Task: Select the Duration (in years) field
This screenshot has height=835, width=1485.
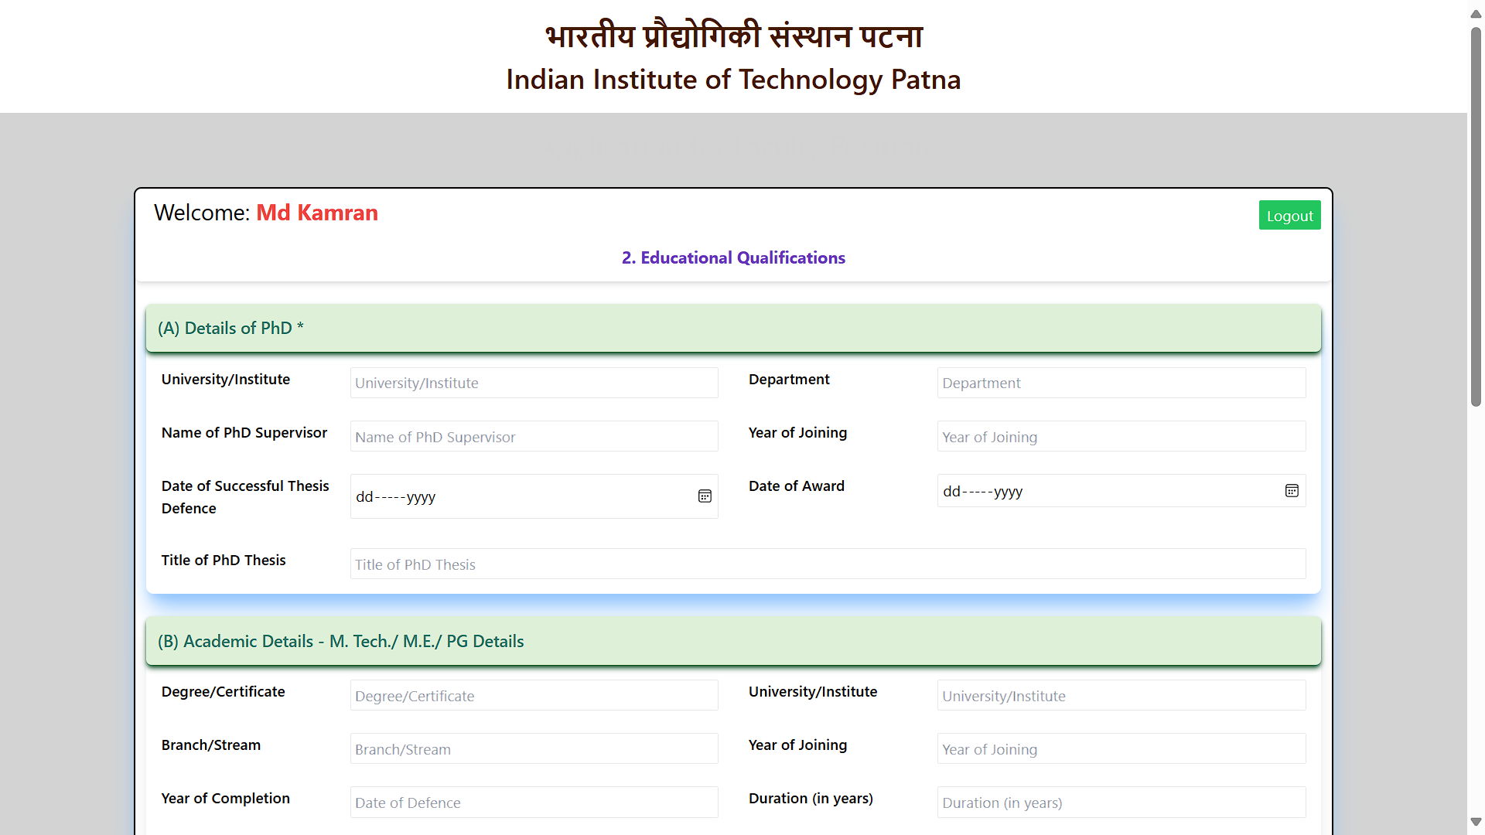Action: (1121, 802)
